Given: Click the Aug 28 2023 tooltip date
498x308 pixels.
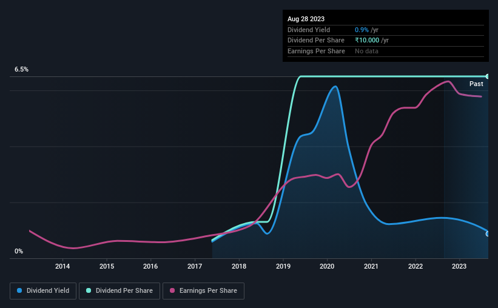Looking at the screenshot, I should coord(306,19).
